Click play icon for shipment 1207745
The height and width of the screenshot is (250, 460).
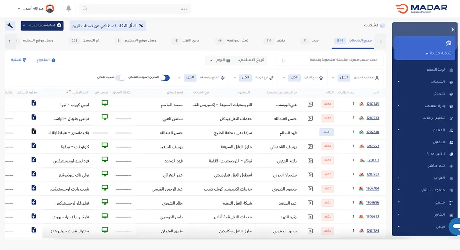[310, 104]
